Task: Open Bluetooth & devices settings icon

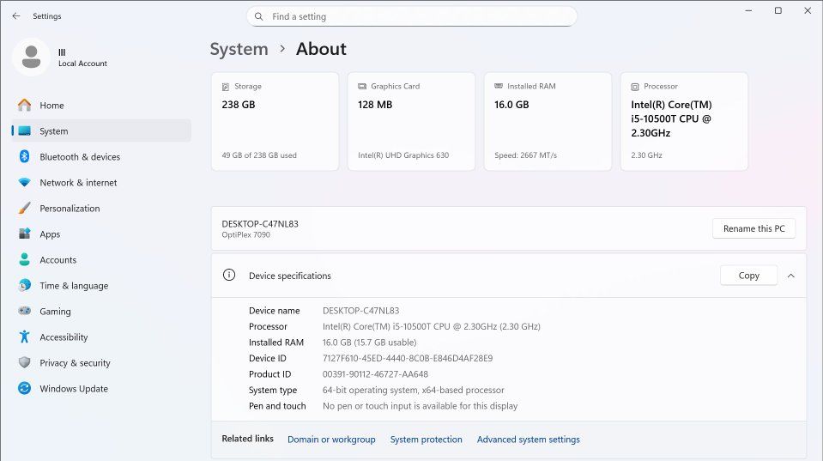Action: (25, 157)
